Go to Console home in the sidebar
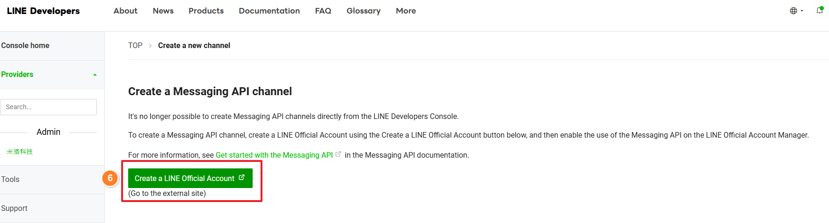Screen dimensions: 829x223 (x=25, y=45)
